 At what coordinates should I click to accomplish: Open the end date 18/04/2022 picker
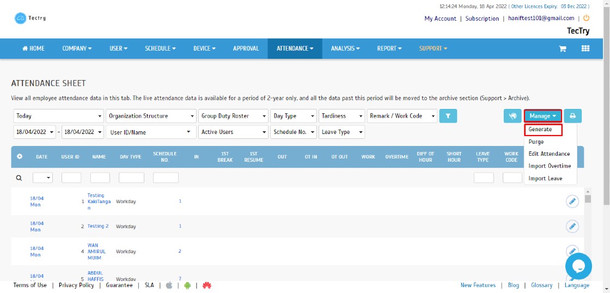83,132
